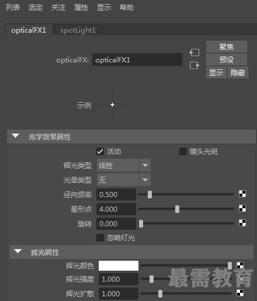Click the 辉光强度 value field 1.000
This screenshot has width=257, height=301.
tap(119, 279)
